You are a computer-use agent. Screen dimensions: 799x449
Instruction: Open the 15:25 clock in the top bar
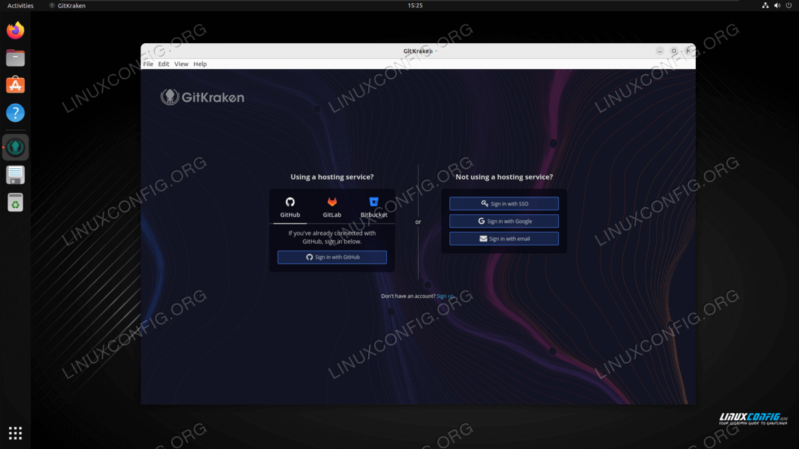point(415,5)
